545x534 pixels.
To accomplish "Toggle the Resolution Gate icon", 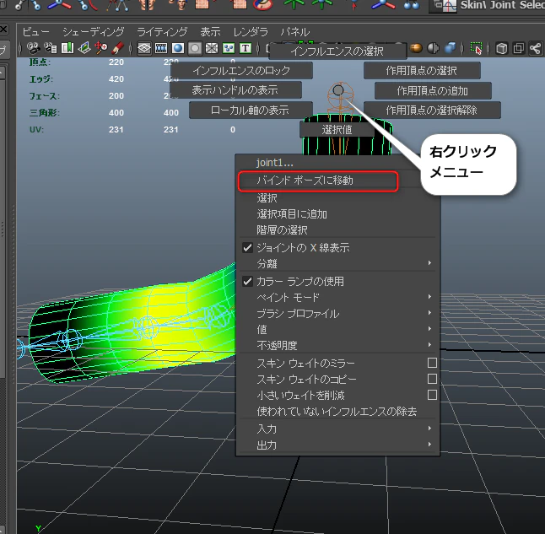I will 178,48.
